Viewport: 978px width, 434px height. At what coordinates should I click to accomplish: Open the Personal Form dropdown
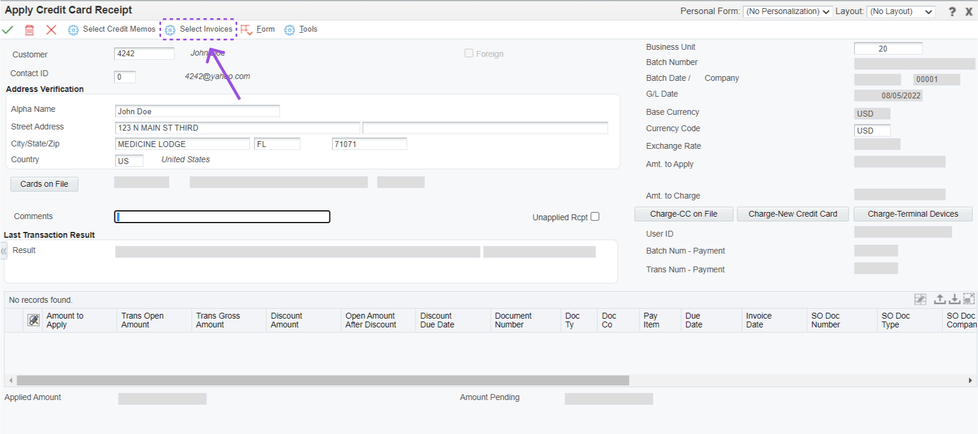(x=788, y=12)
